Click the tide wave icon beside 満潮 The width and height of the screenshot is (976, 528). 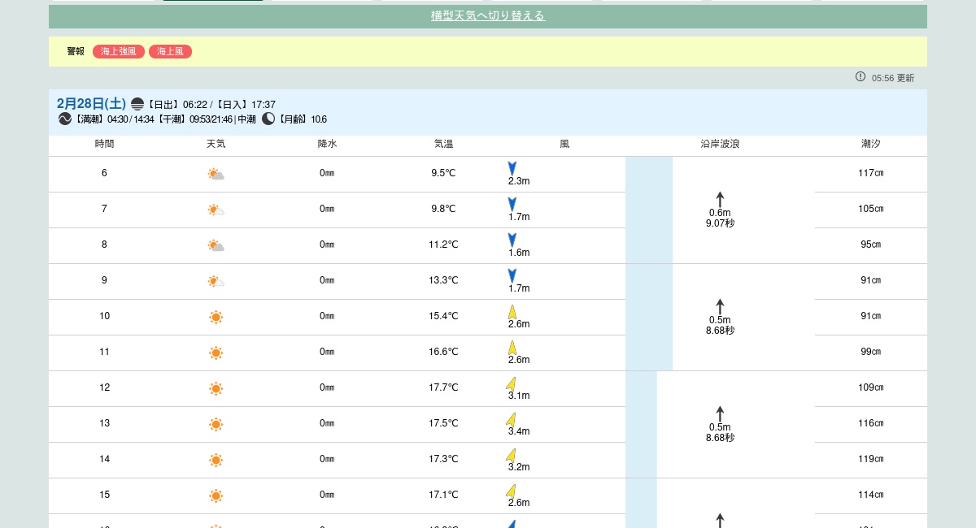(65, 119)
